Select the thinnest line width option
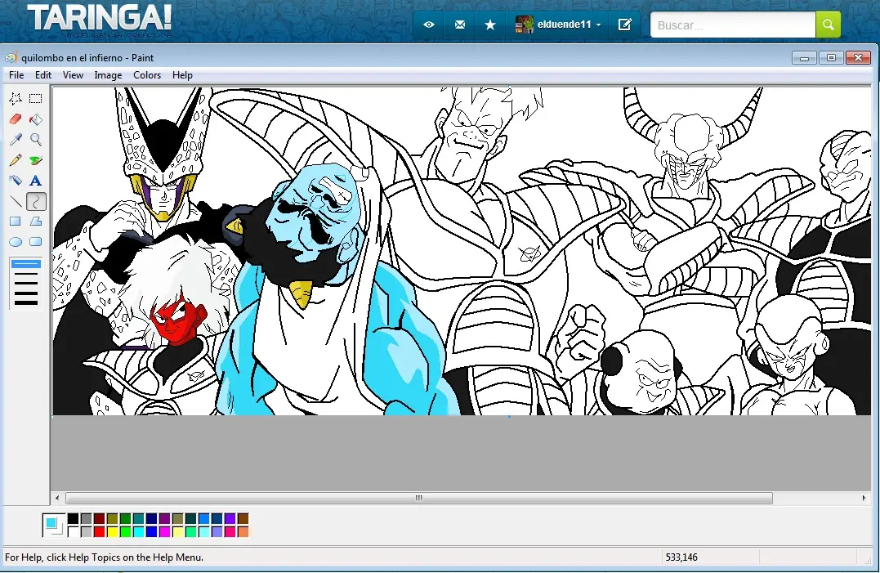Viewport: 880px width, 573px height. tap(26, 264)
